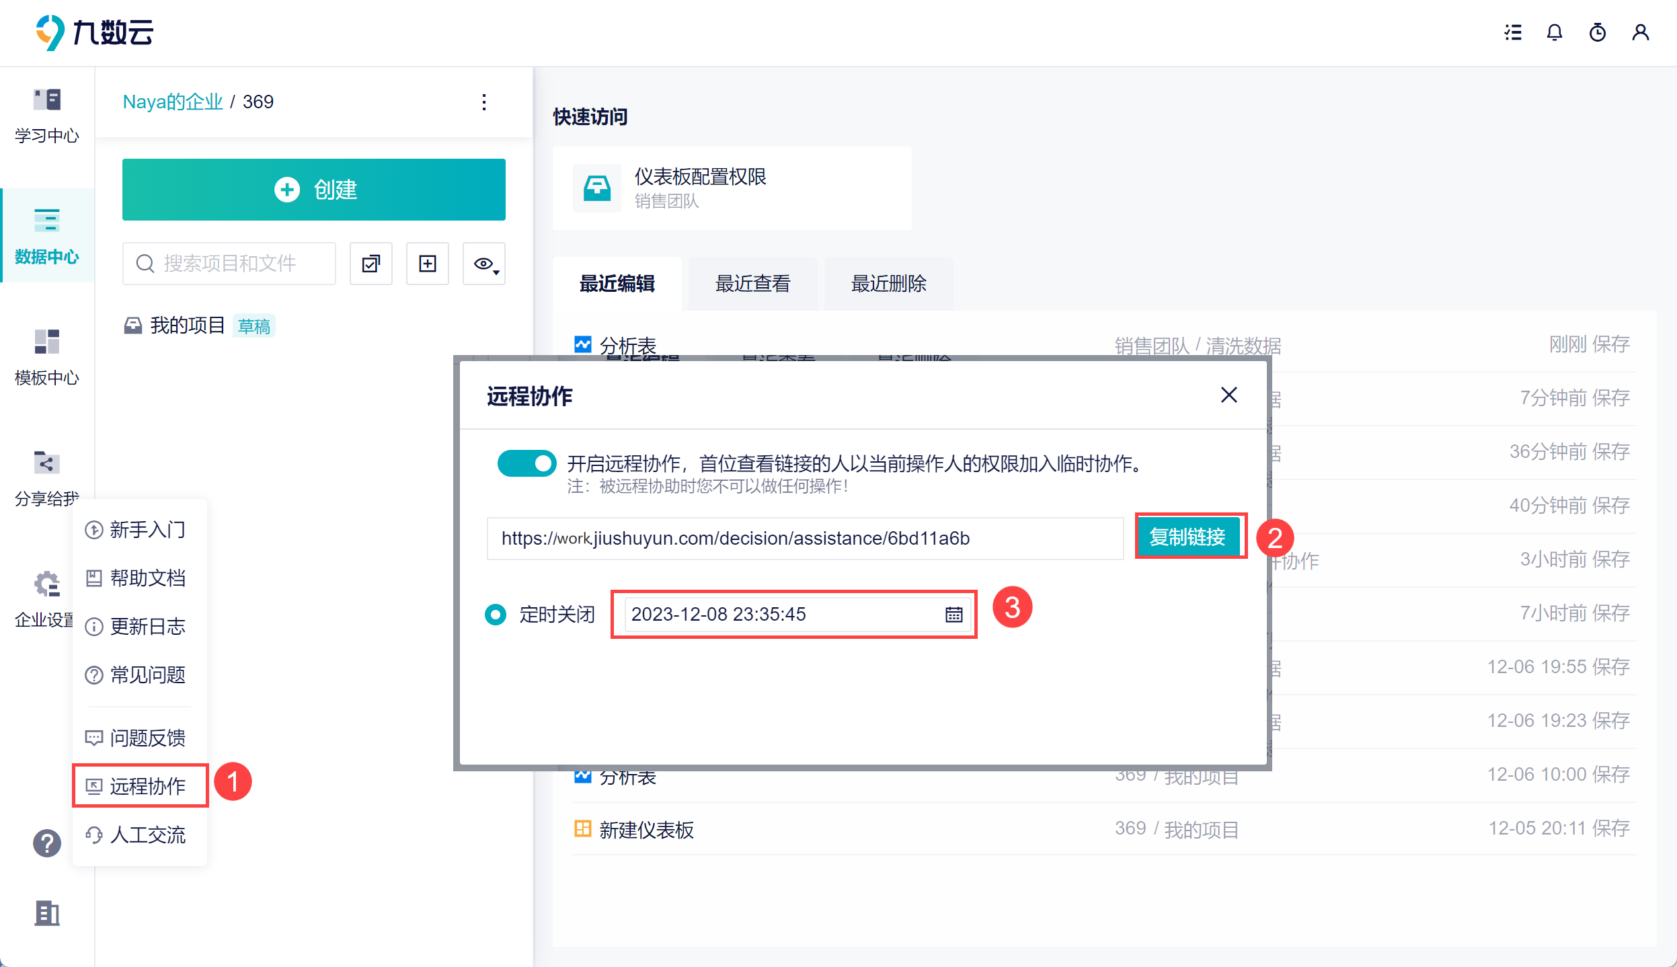Open the task list icon in header
This screenshot has height=967, width=1677.
[1512, 32]
